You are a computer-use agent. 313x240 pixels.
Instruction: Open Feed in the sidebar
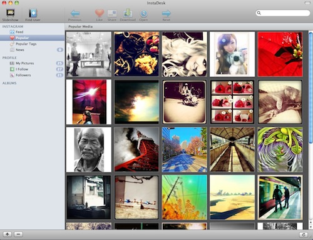(x=33, y=32)
